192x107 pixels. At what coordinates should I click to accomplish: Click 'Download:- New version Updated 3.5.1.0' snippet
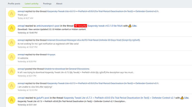(x=51, y=29)
